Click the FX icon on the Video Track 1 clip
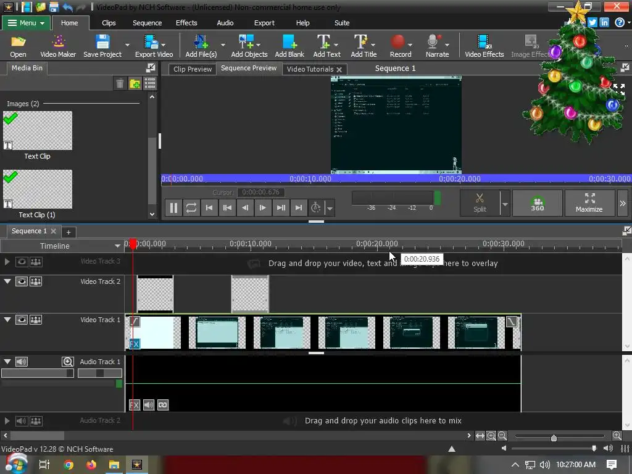 [134, 344]
